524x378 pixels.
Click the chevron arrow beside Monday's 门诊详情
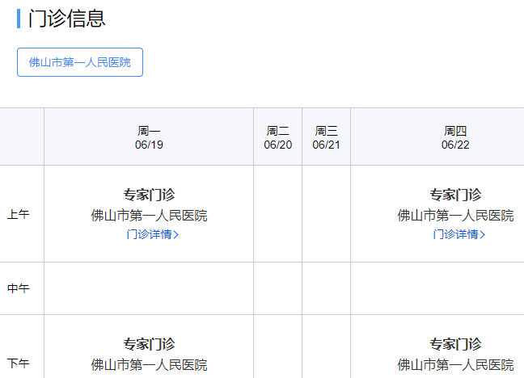pos(177,235)
